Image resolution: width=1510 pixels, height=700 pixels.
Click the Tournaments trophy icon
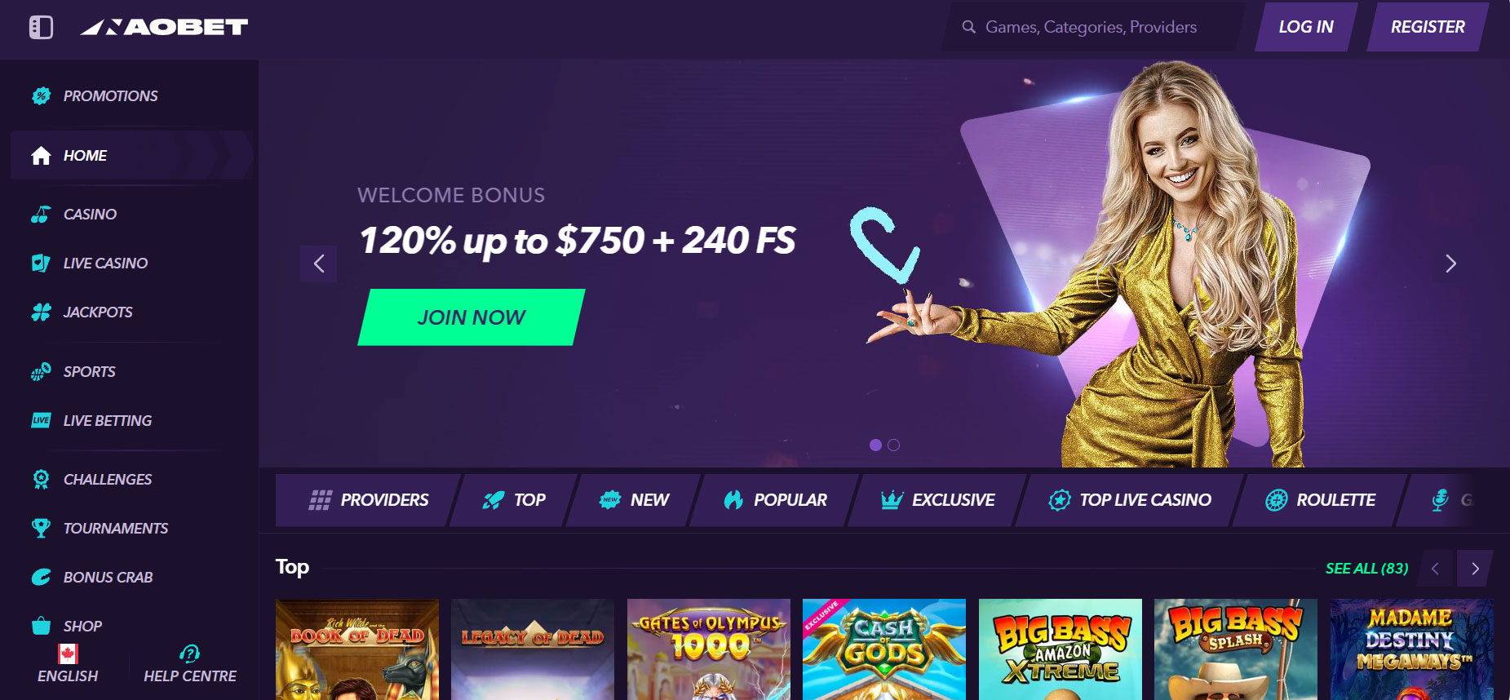(41, 528)
